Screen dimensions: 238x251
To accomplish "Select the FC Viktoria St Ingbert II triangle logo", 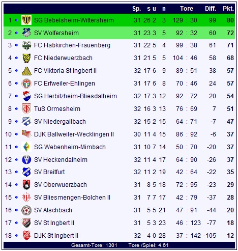I will point(26,71).
